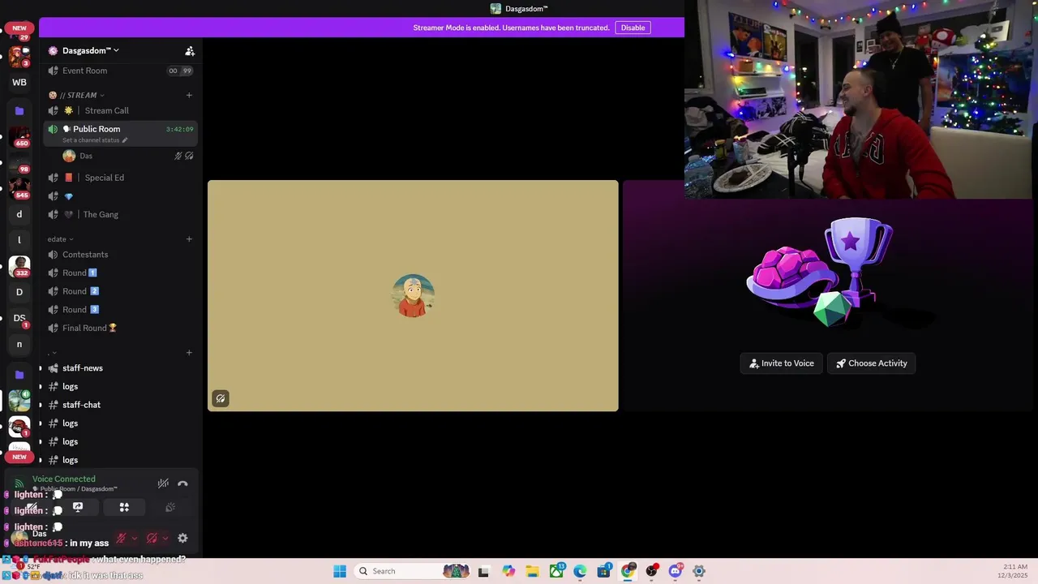The image size is (1038, 584).
Task: Click the taskbar Search box
Action: tap(414, 571)
